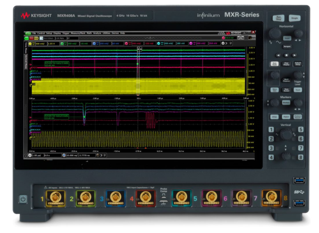Click pin icon on bottom horizontal bar

point(105,156)
